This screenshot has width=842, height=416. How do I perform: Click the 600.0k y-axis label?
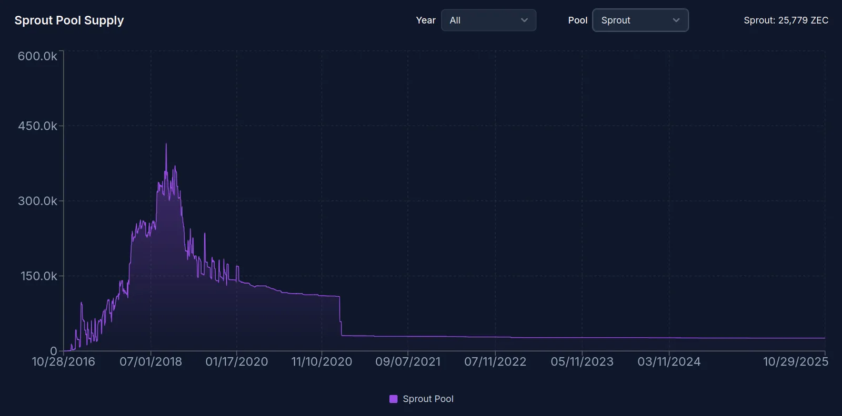(x=37, y=56)
